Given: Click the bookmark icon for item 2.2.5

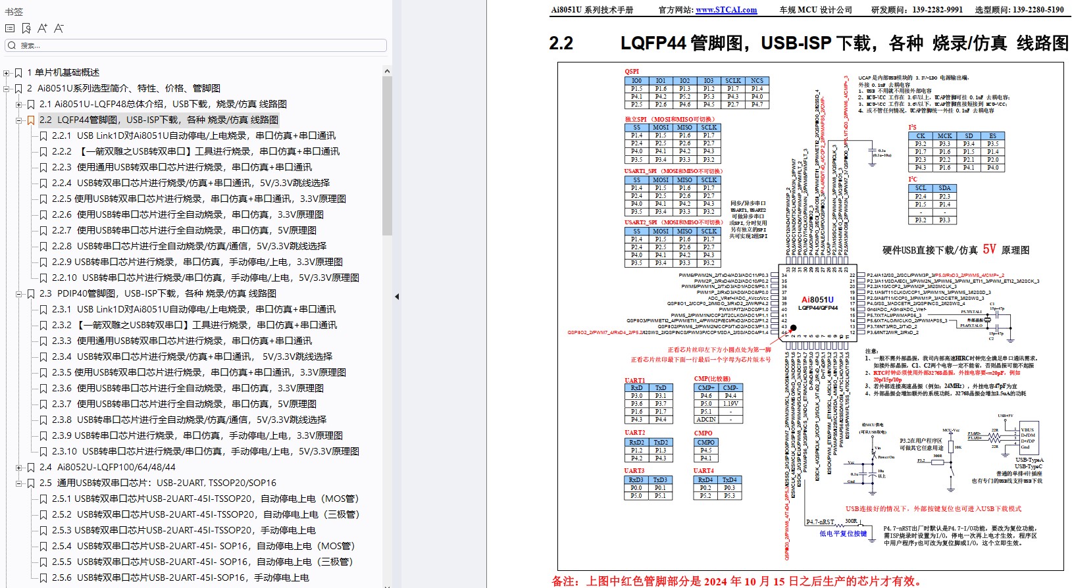Looking at the screenshot, I should pyautogui.click(x=43, y=199).
